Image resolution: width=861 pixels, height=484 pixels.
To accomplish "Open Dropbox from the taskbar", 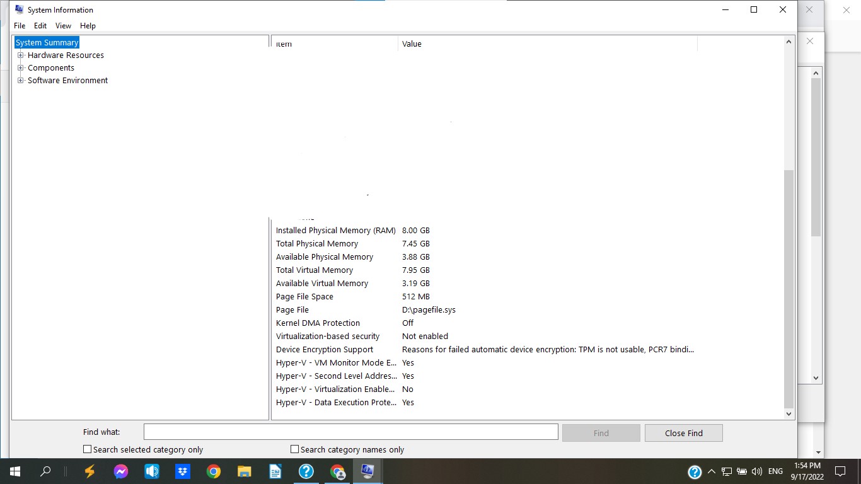I will pyautogui.click(x=182, y=471).
